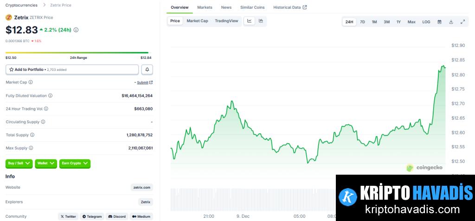Select the 7D time range
Image resolution: width=475 pixels, height=221 pixels.
(362, 22)
